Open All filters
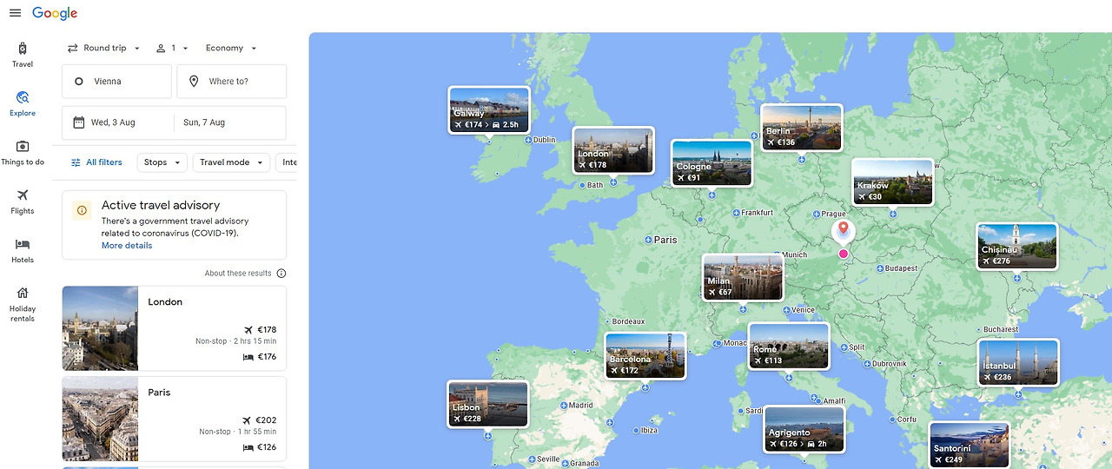Image resolution: width=1112 pixels, height=469 pixels. tap(96, 162)
